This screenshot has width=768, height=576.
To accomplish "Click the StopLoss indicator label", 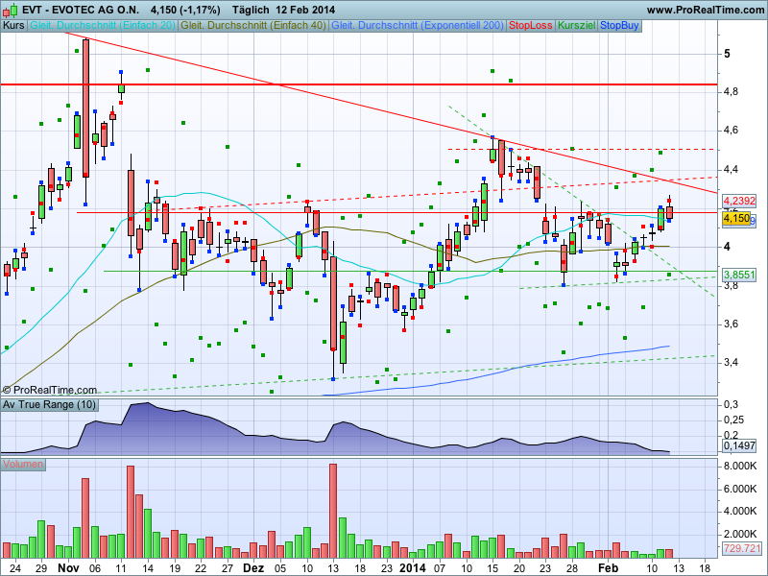I will 531,26.
